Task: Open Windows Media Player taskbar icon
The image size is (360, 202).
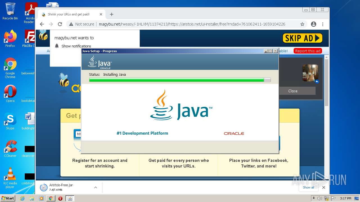Action: click(x=41, y=198)
